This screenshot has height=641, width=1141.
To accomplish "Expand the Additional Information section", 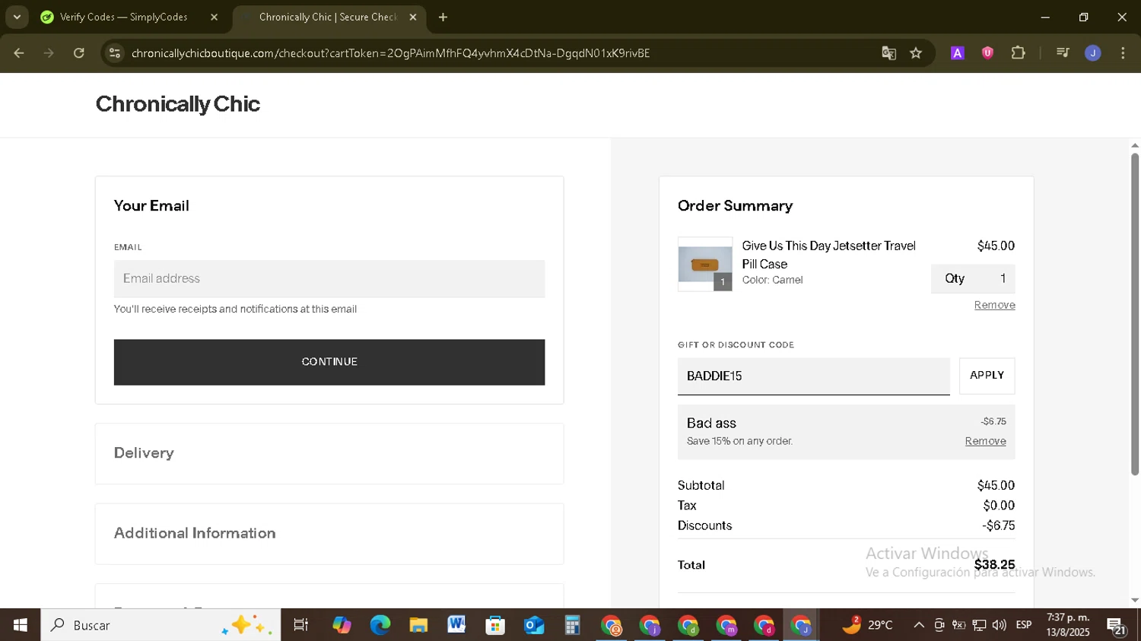I will coord(329,534).
